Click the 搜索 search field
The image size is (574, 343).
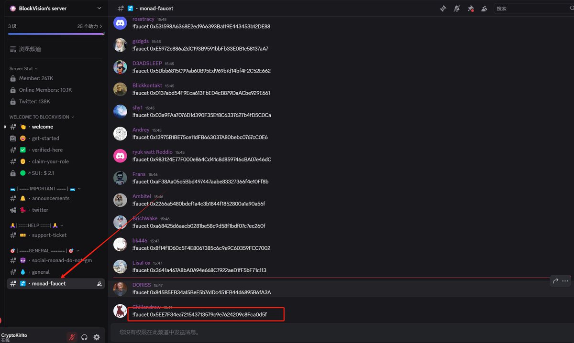tap(533, 9)
